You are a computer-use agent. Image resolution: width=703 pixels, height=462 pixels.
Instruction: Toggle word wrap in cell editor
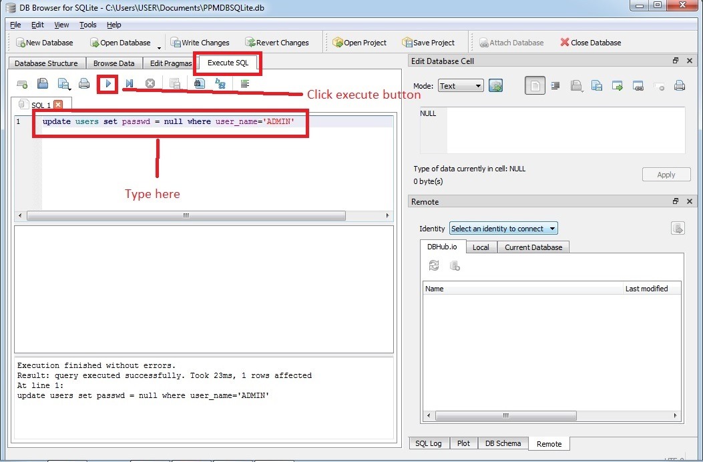point(535,86)
